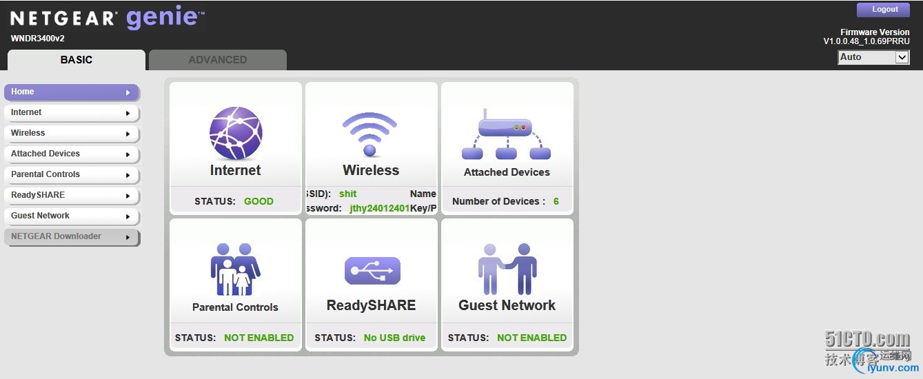Click the arrow beside Parental Controls sidebar item

tap(128, 175)
